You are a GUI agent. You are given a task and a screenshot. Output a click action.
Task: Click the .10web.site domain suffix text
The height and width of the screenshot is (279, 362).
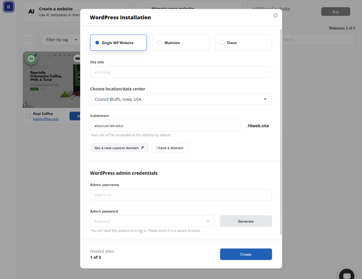pos(257,126)
